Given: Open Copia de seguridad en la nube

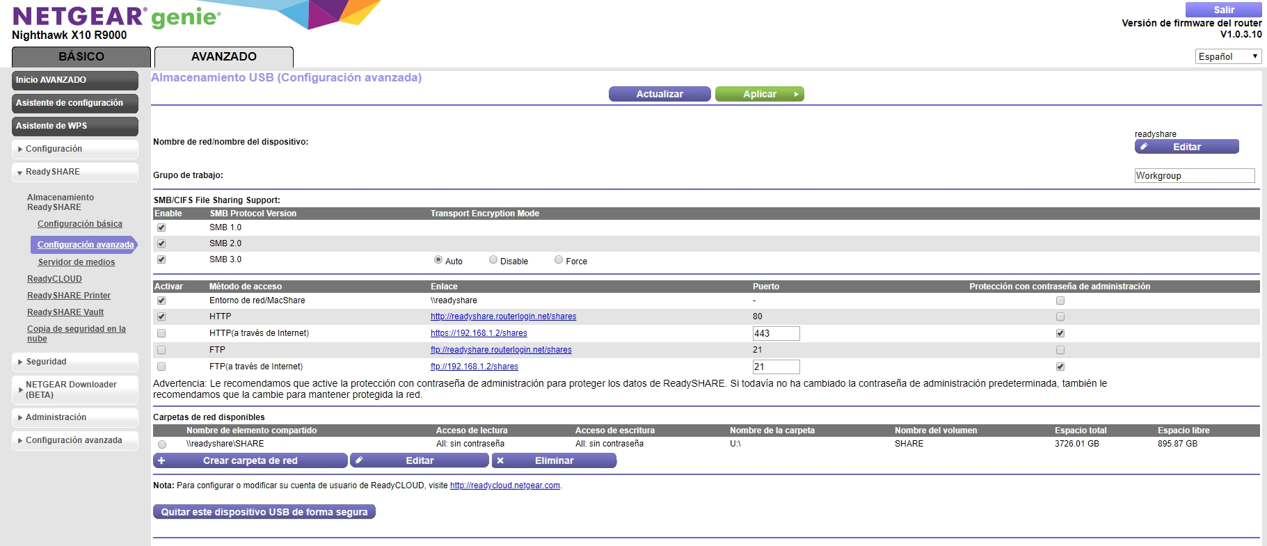Looking at the screenshot, I should [x=77, y=334].
